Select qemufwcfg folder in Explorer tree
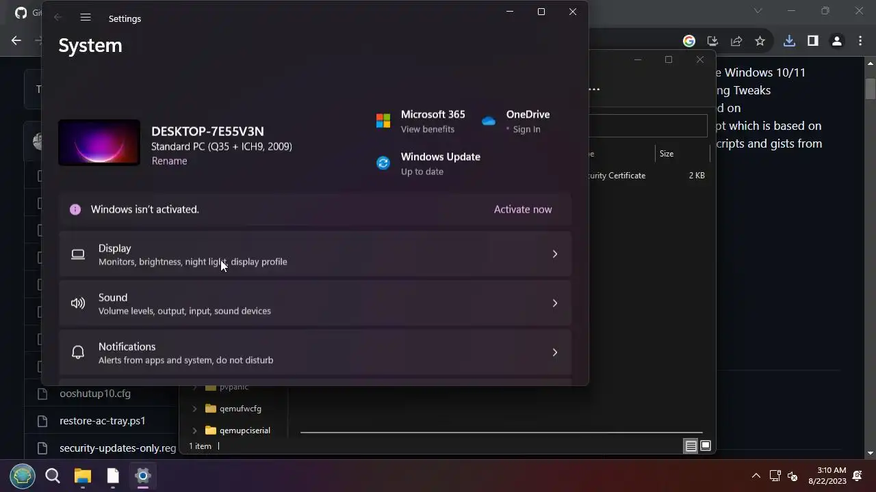The image size is (876, 492). tap(240, 409)
